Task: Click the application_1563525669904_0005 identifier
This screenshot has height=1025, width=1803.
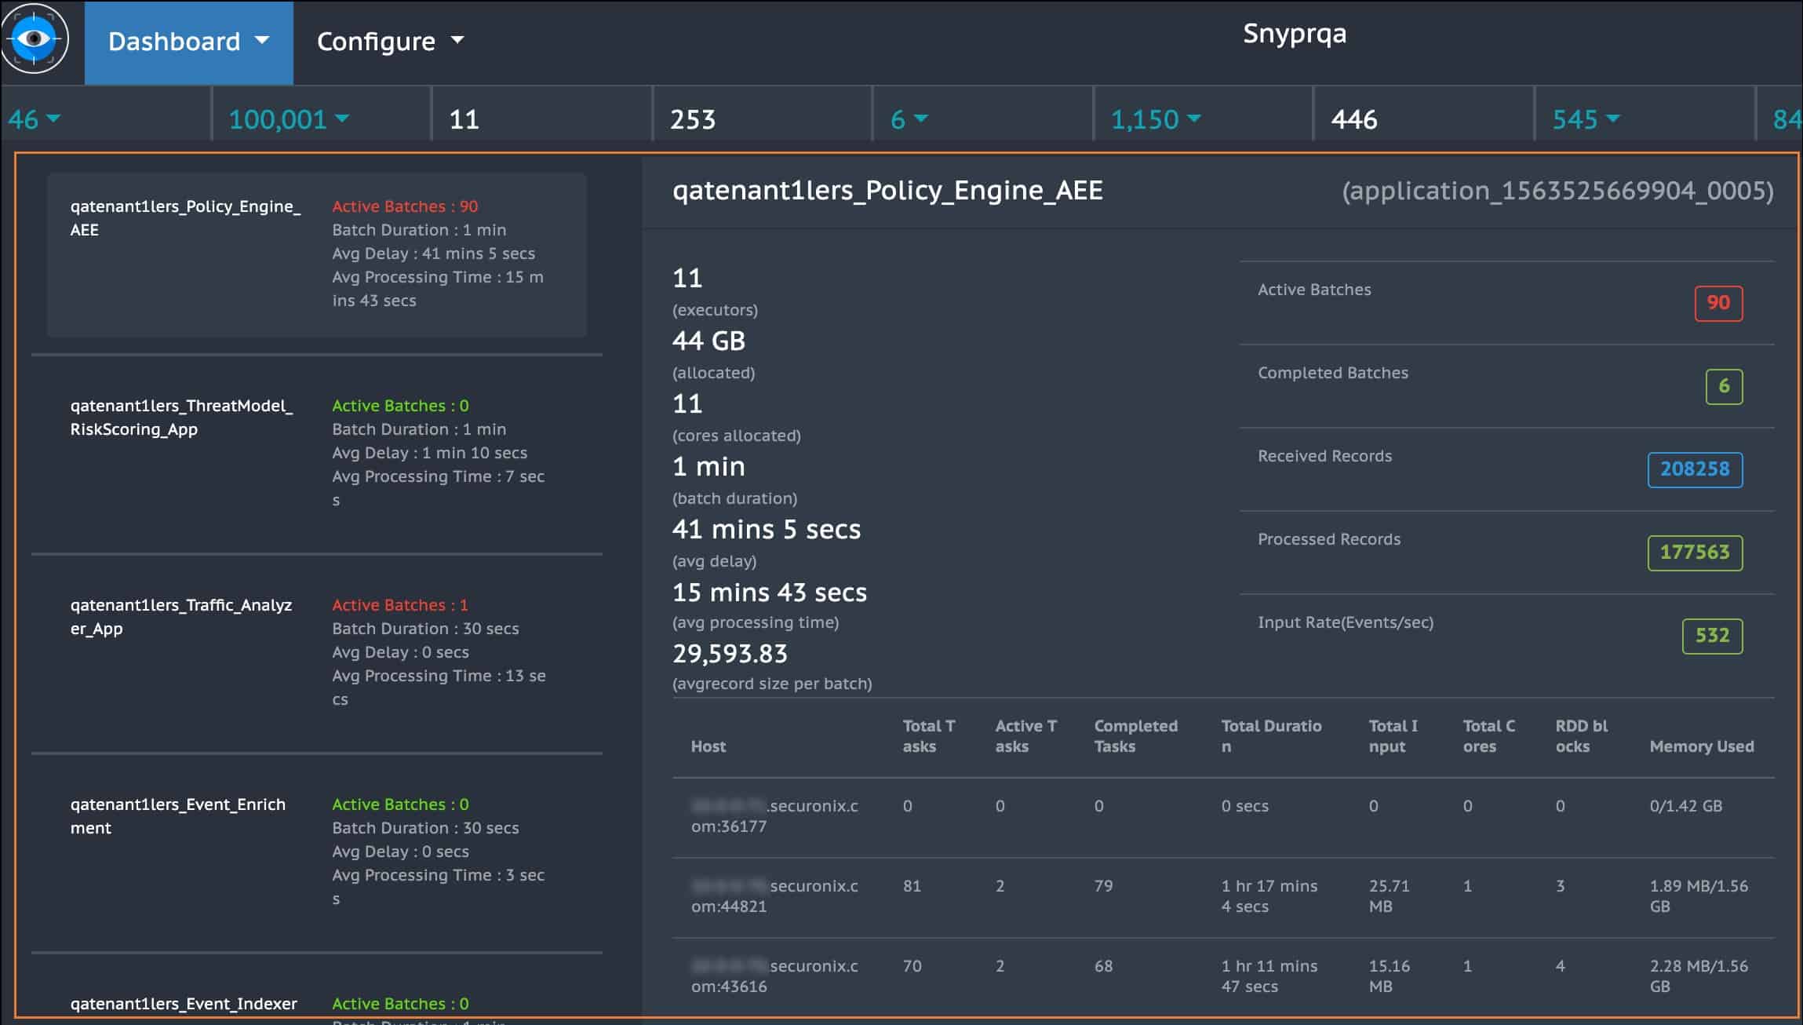Action: (1557, 191)
